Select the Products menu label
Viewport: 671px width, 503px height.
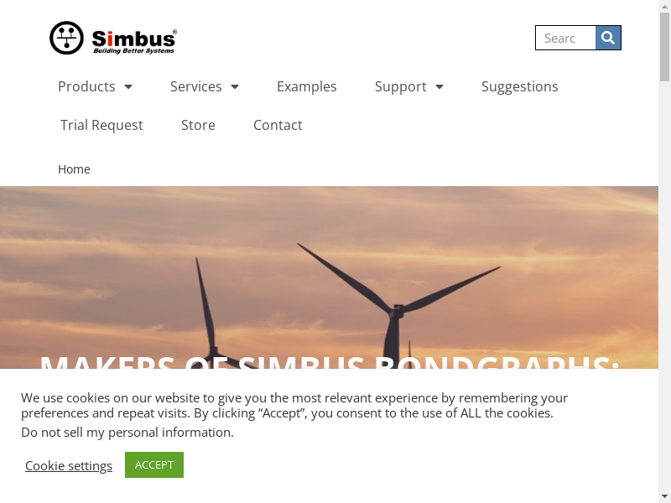pos(86,86)
